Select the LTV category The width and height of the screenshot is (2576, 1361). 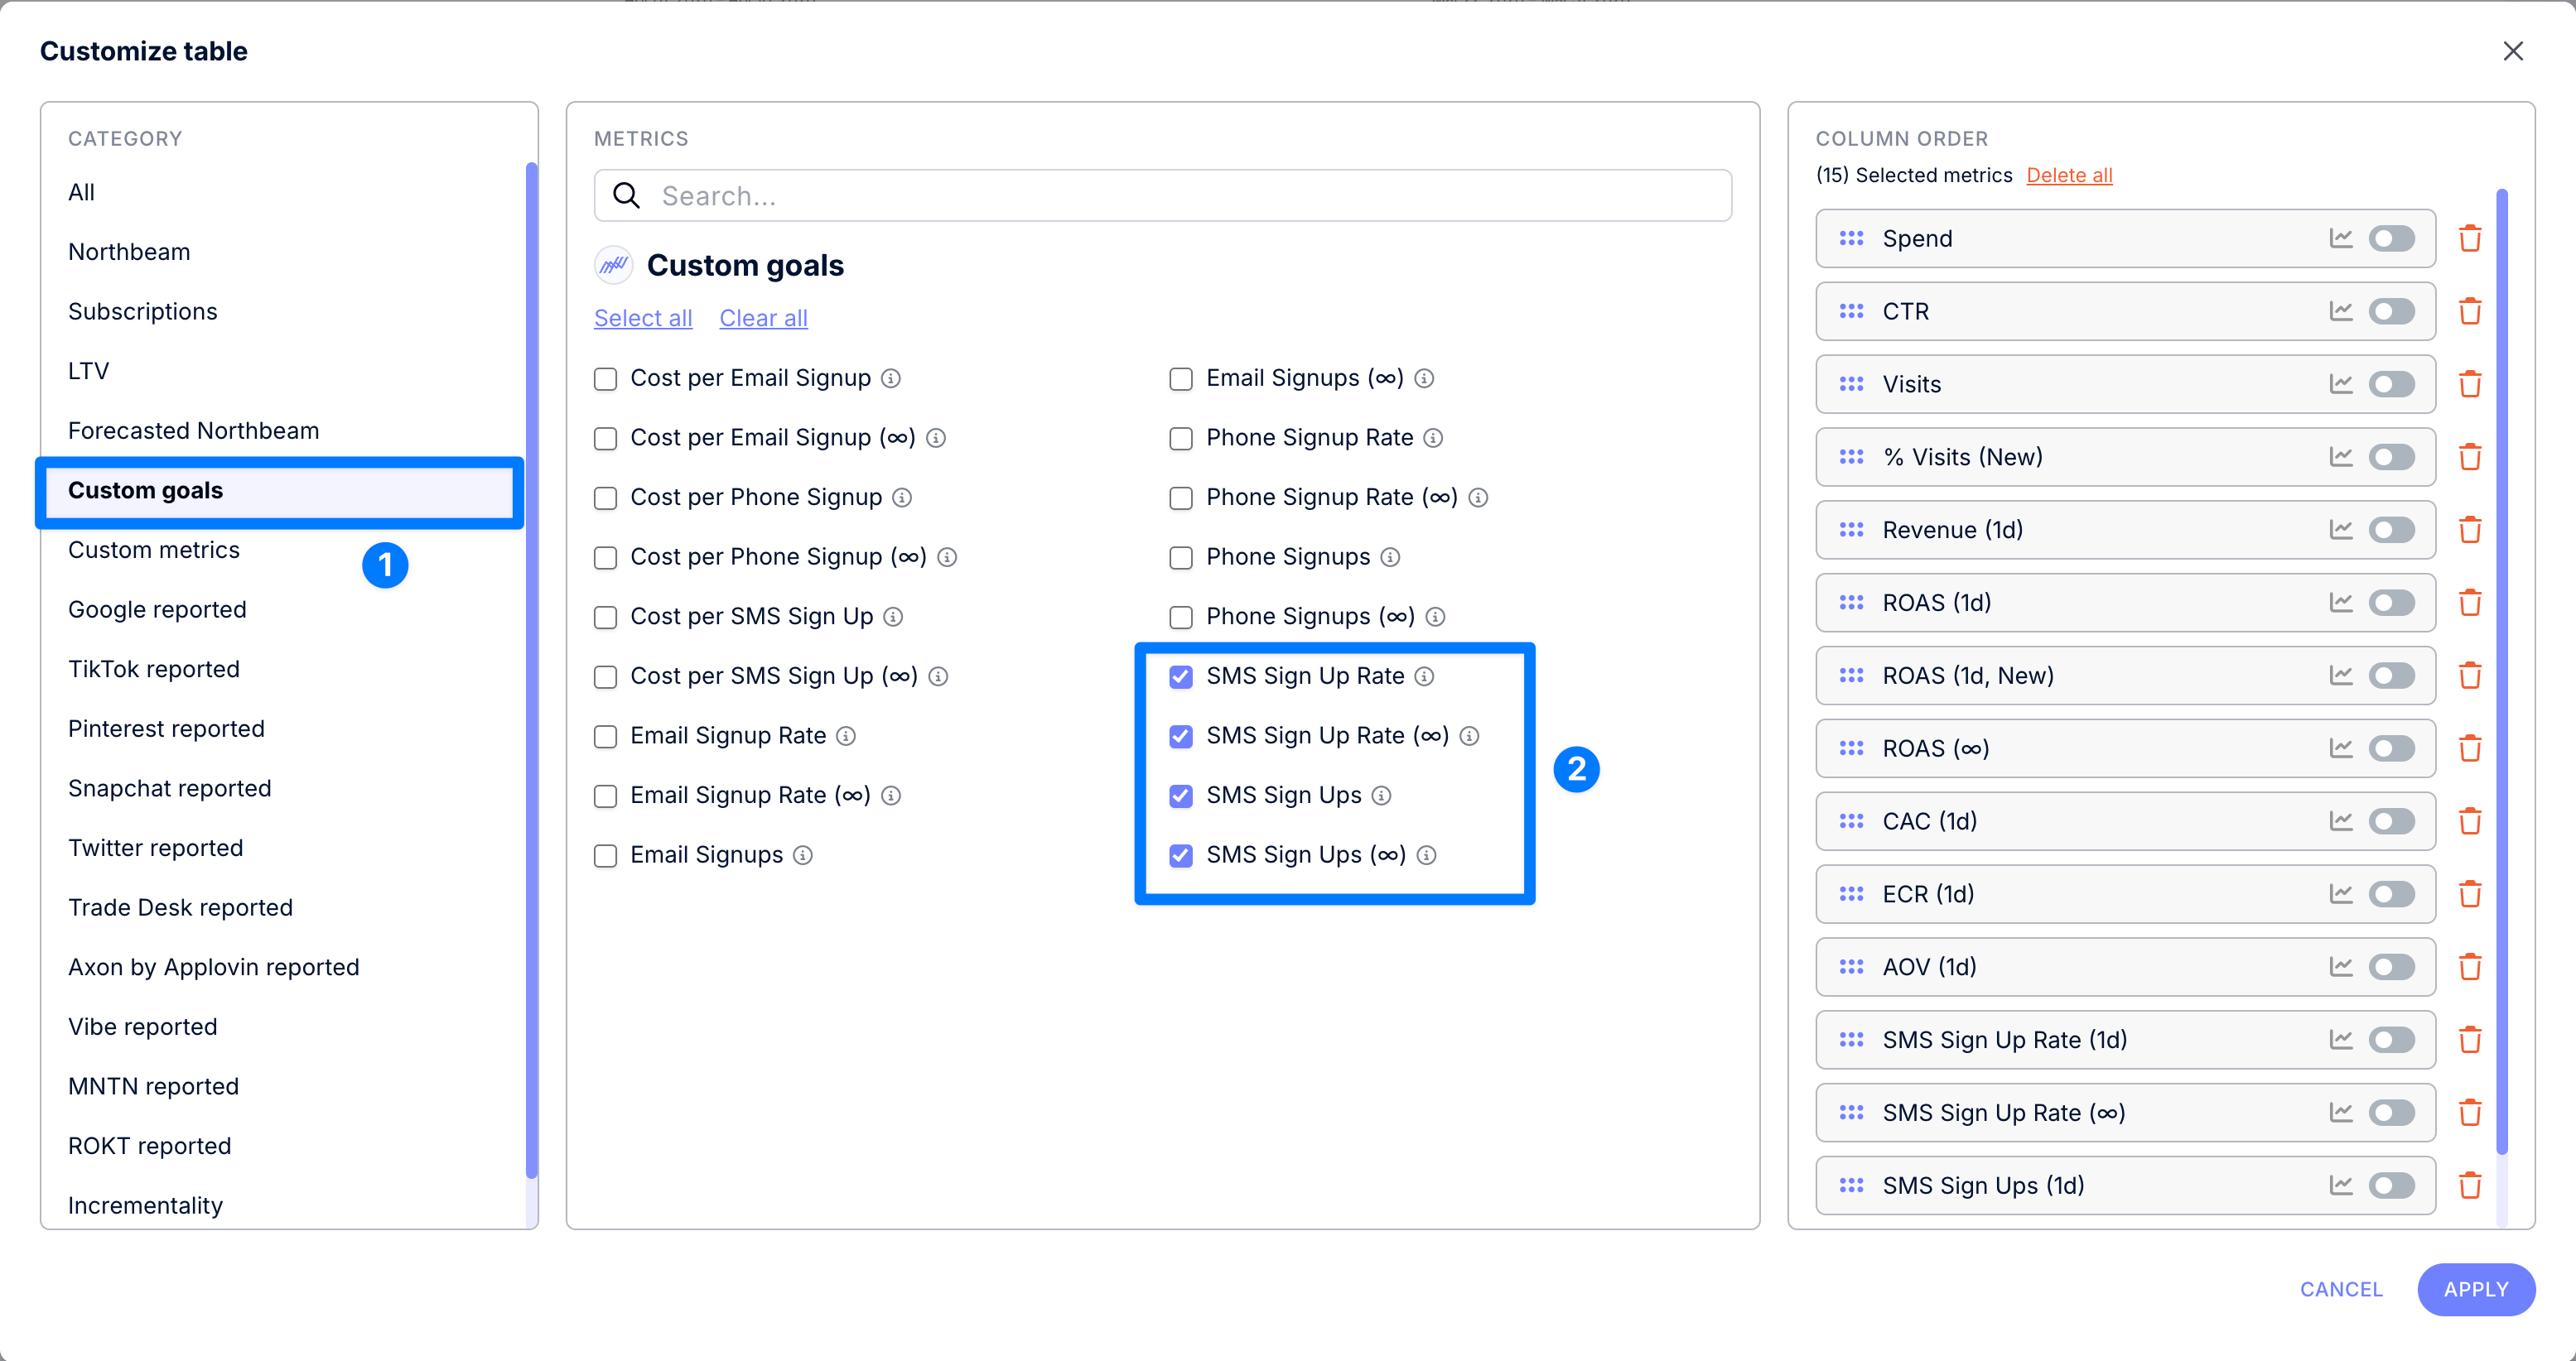tap(88, 371)
